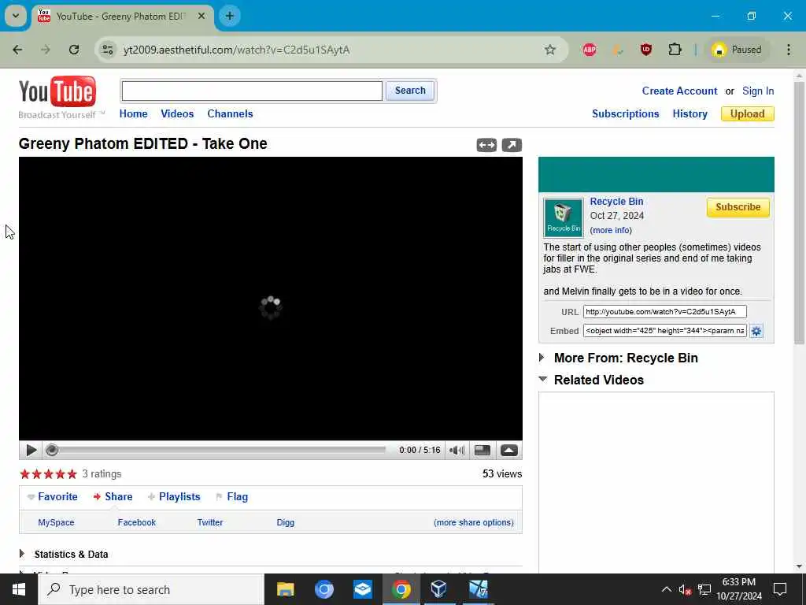Click the up-arrow menu icon on the player
This screenshot has height=605, width=806.
[509, 450]
